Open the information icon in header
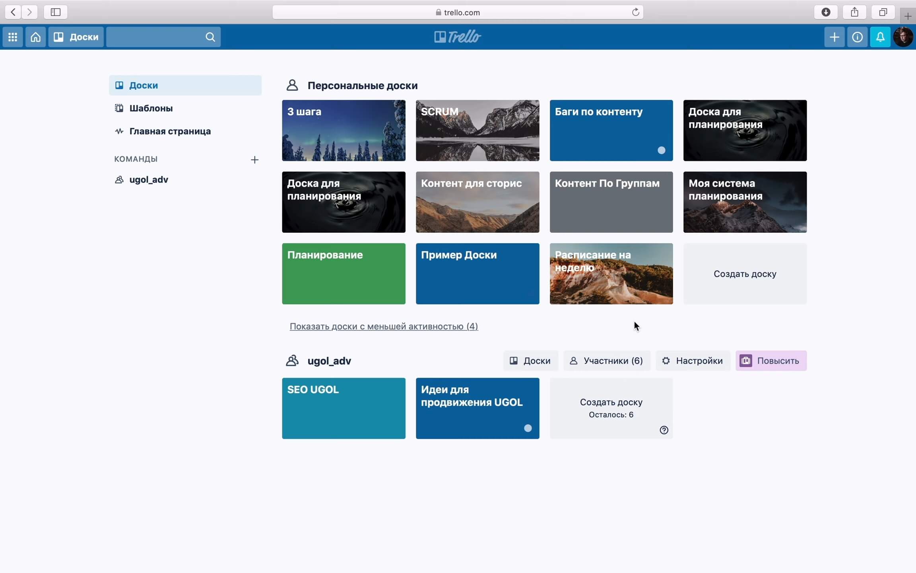The image size is (916, 573). point(857,37)
